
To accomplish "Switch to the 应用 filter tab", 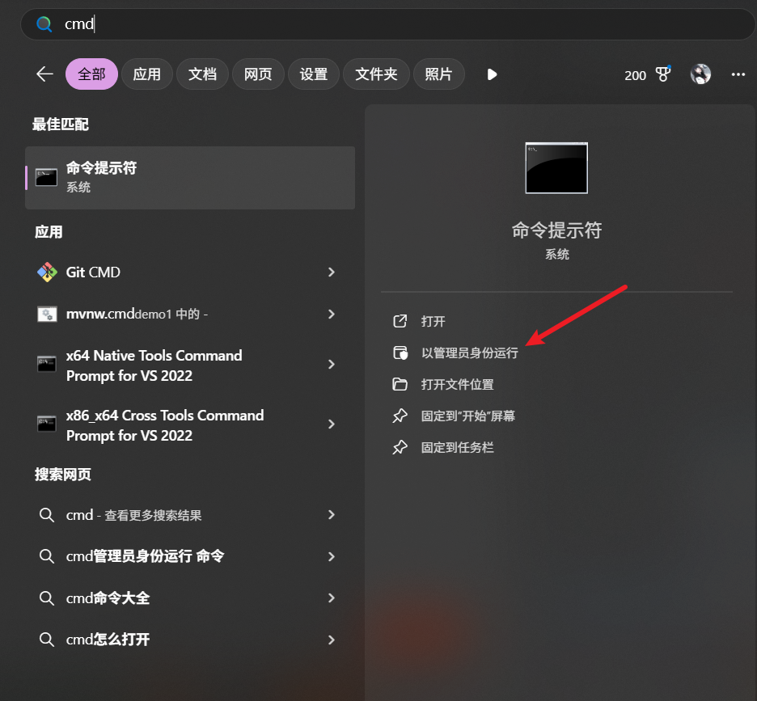I will (146, 74).
